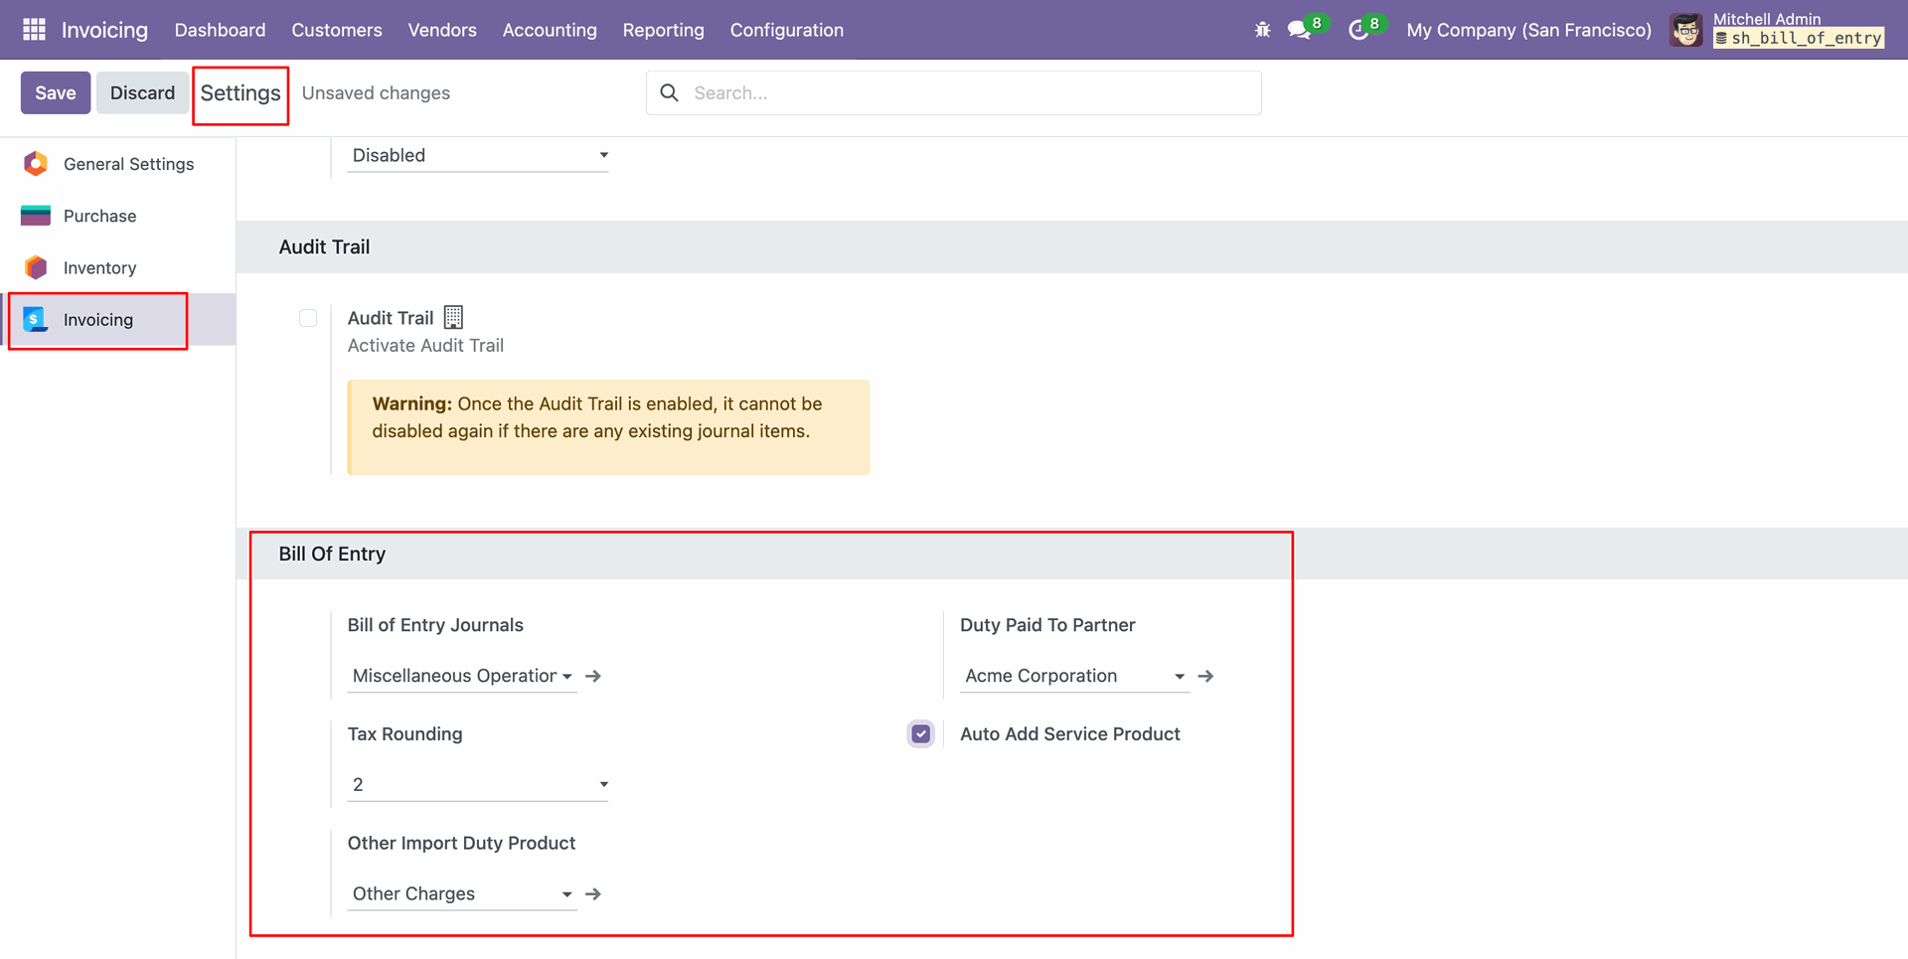Open the chat messages icon
Screen dimensions: 1908x959
pyautogui.click(x=1299, y=30)
